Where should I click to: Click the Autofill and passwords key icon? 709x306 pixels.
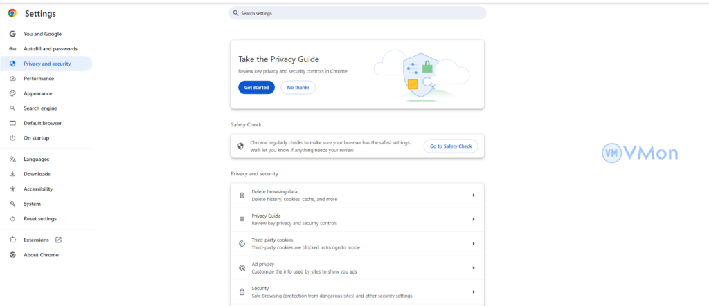coord(12,48)
